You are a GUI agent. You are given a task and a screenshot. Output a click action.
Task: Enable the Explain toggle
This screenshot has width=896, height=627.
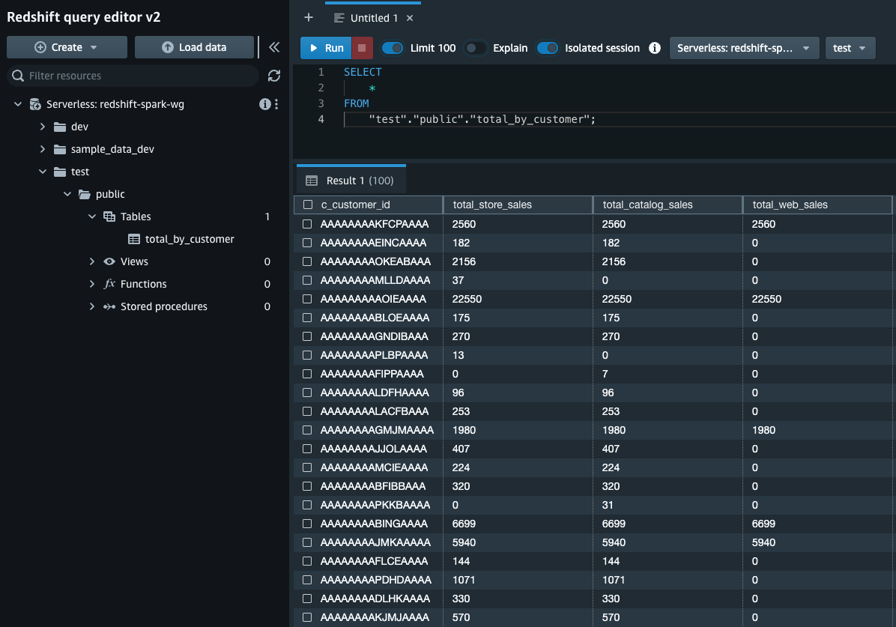click(x=476, y=48)
